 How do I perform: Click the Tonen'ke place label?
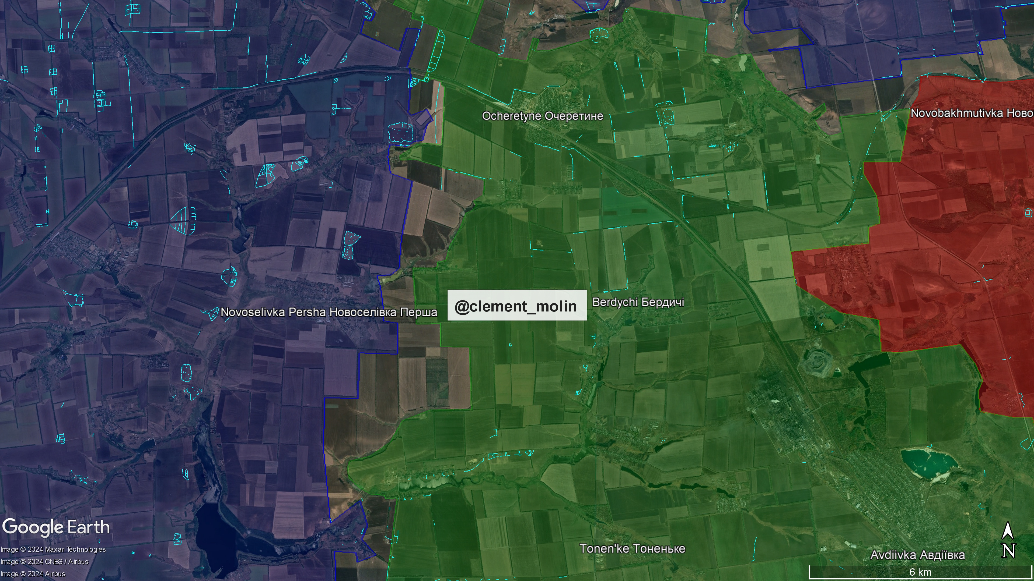pyautogui.click(x=632, y=548)
